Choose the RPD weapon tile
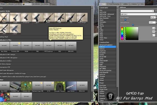The width and height of the screenshot is (157, 105). tap(60, 47)
